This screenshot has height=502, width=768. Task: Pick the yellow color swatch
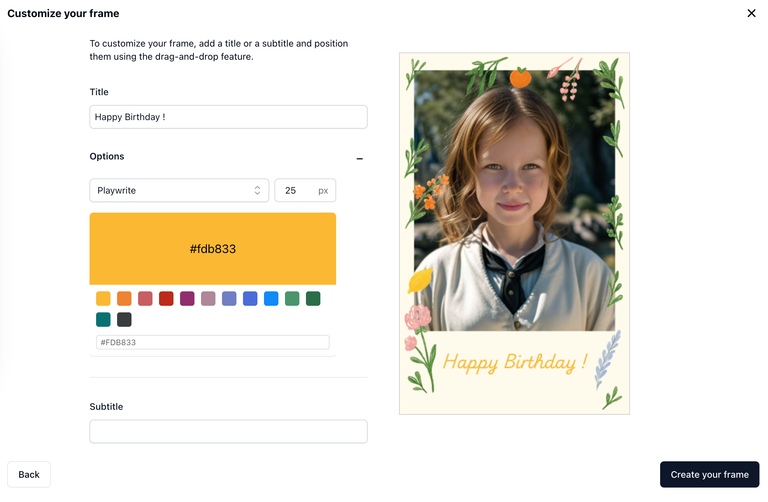point(103,299)
